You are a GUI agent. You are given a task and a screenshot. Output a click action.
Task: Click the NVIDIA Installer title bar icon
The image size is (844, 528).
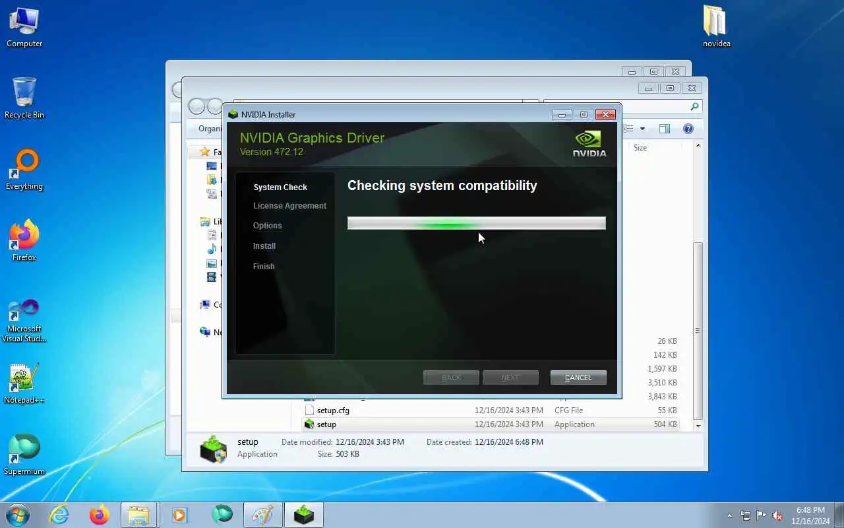pyautogui.click(x=233, y=114)
